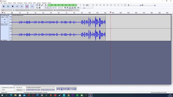Adjust the track gain slider

[x=5, y=19]
